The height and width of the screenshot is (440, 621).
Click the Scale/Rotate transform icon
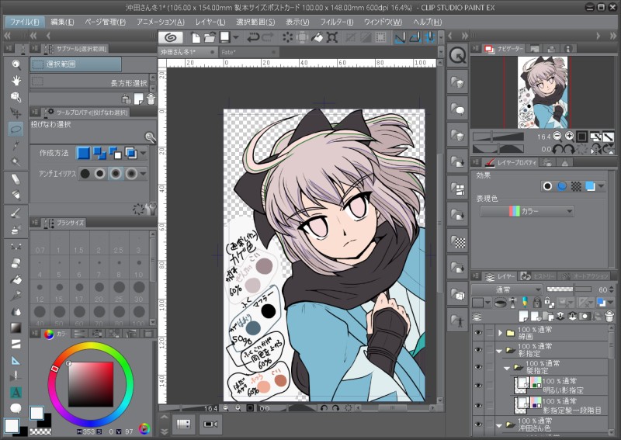(x=332, y=37)
